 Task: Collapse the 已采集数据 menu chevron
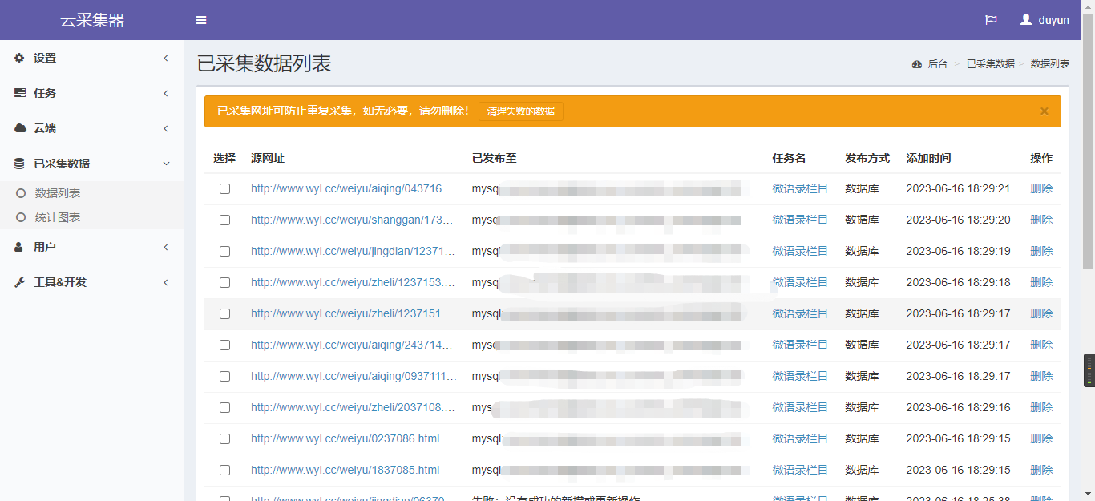click(x=166, y=164)
